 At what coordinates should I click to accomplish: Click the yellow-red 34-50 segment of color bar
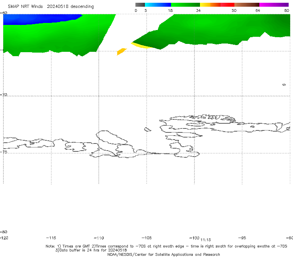tap(217, 5)
